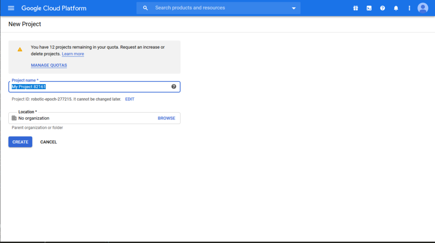Create the new project
The height and width of the screenshot is (243, 435).
[20, 142]
